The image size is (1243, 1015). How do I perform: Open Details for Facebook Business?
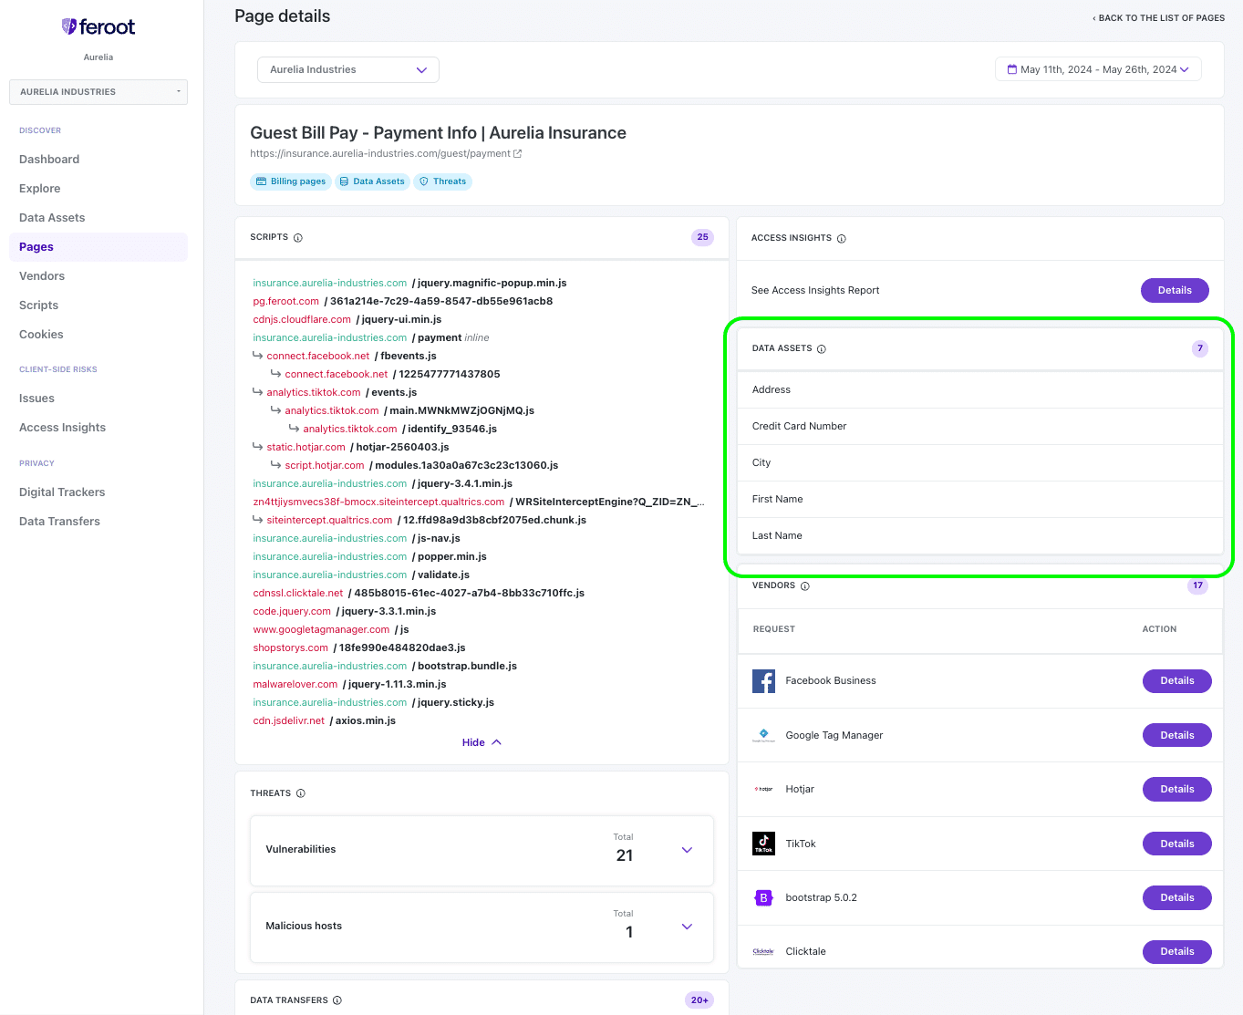1177,681
